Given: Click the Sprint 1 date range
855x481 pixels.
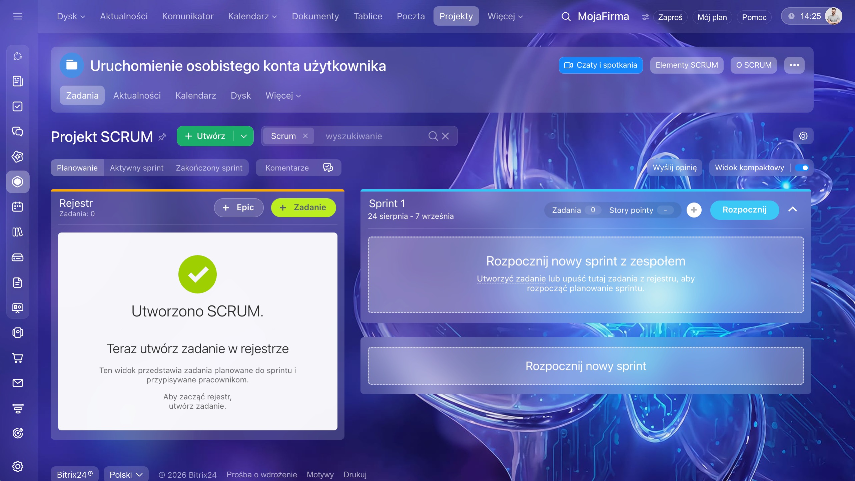Looking at the screenshot, I should [x=411, y=216].
